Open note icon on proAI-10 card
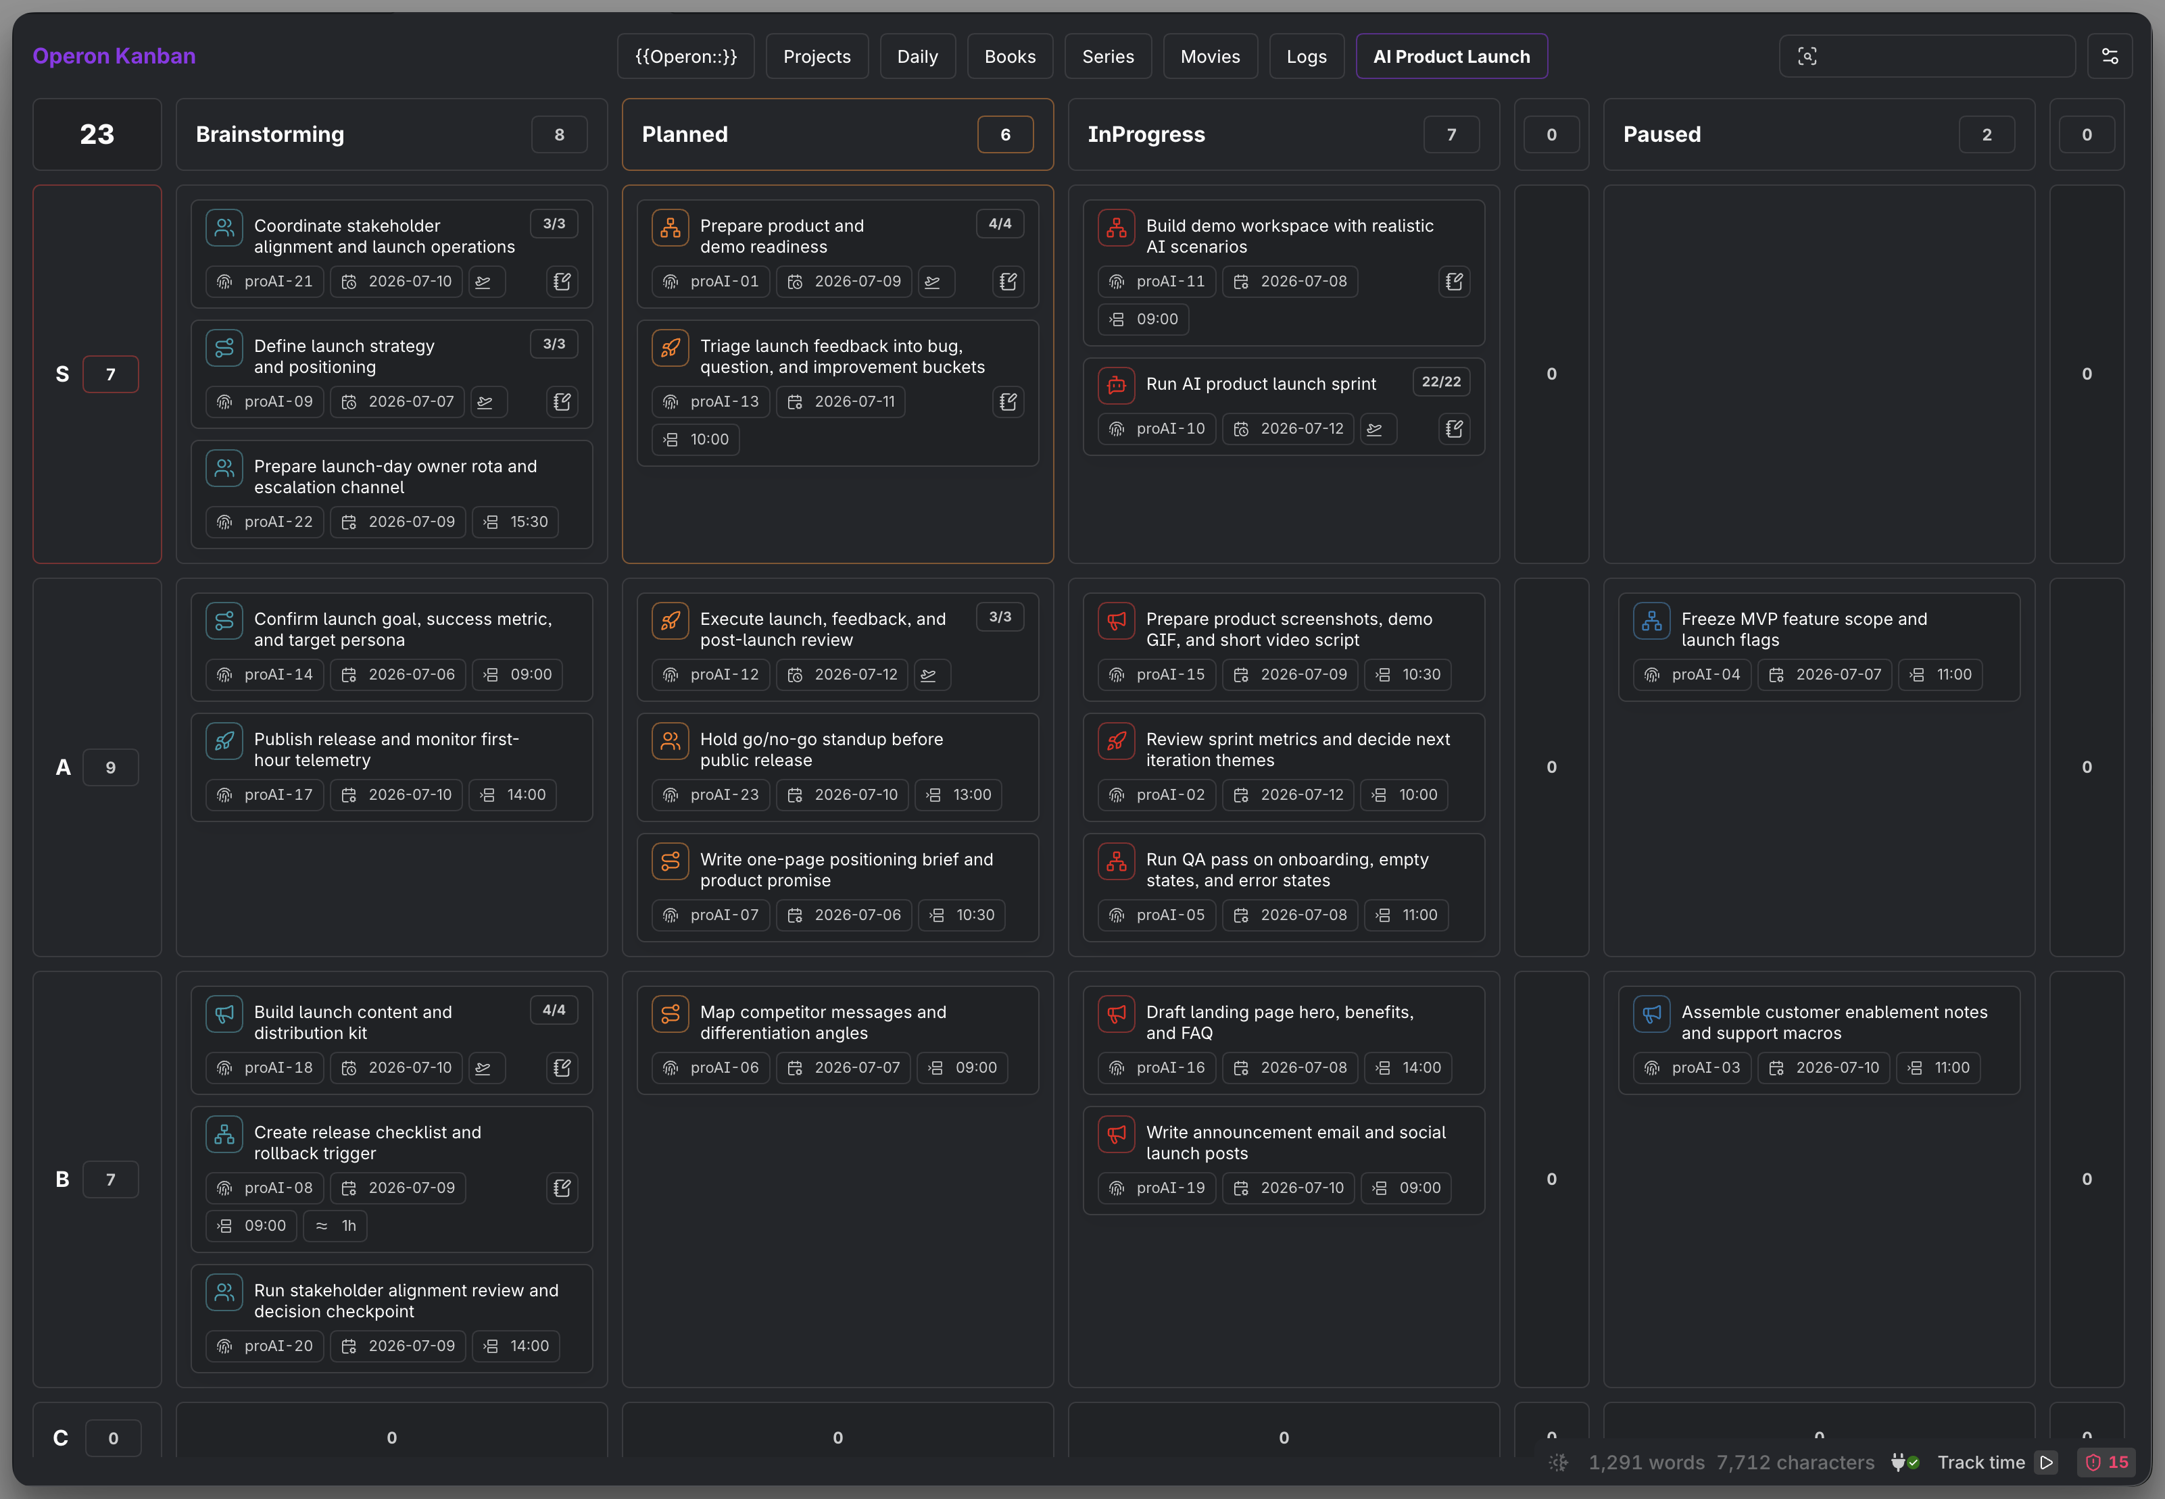 pos(1455,429)
